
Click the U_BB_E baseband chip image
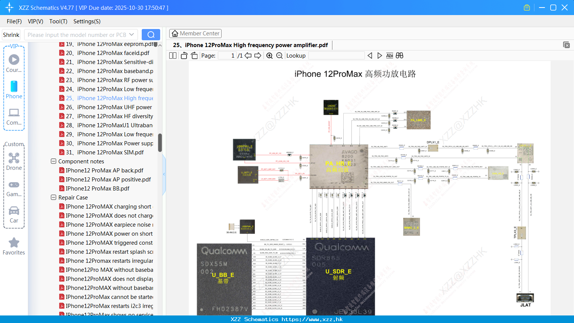(224, 279)
